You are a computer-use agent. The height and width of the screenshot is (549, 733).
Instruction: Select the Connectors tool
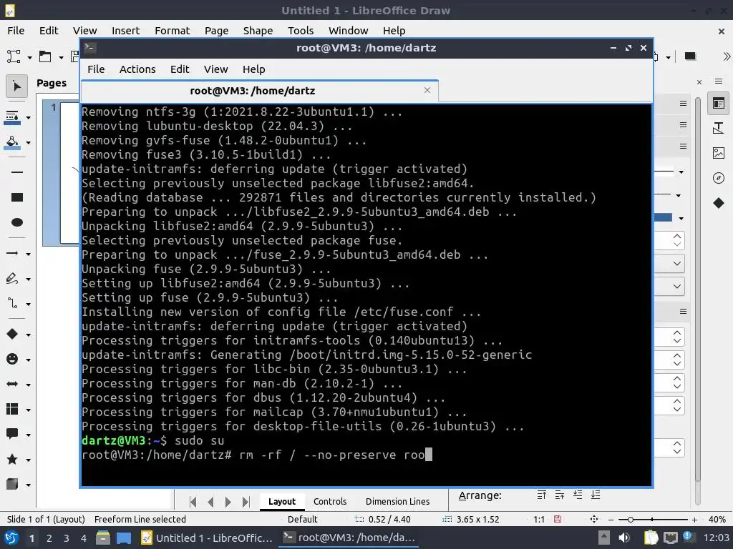click(13, 303)
